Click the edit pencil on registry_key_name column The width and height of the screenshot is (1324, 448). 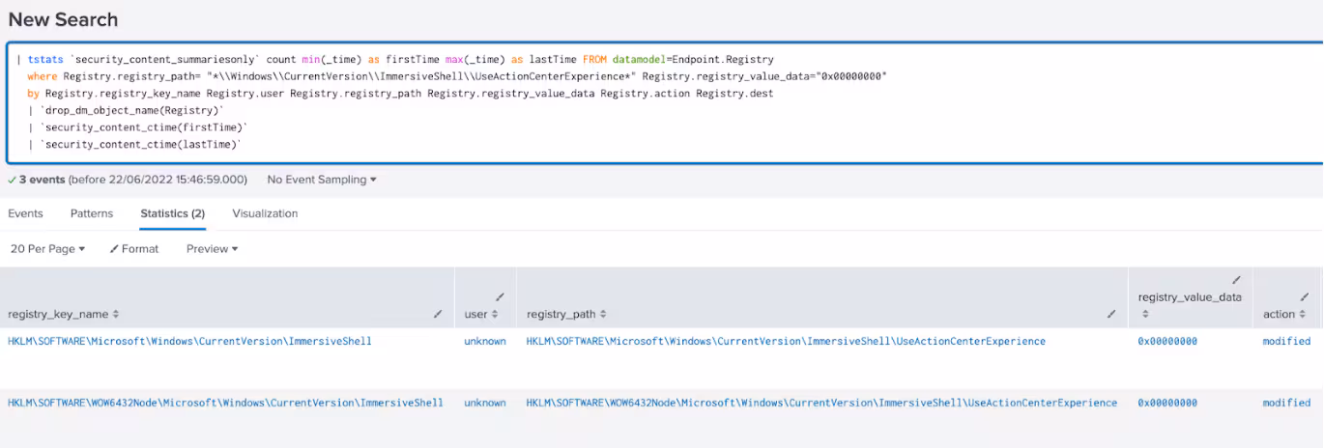437,315
